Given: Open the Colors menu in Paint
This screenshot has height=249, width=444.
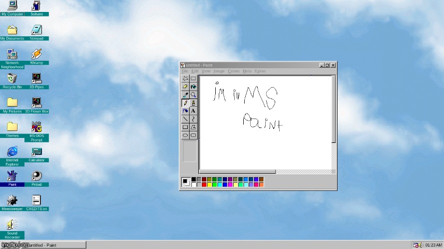Looking at the screenshot, I should (234, 71).
